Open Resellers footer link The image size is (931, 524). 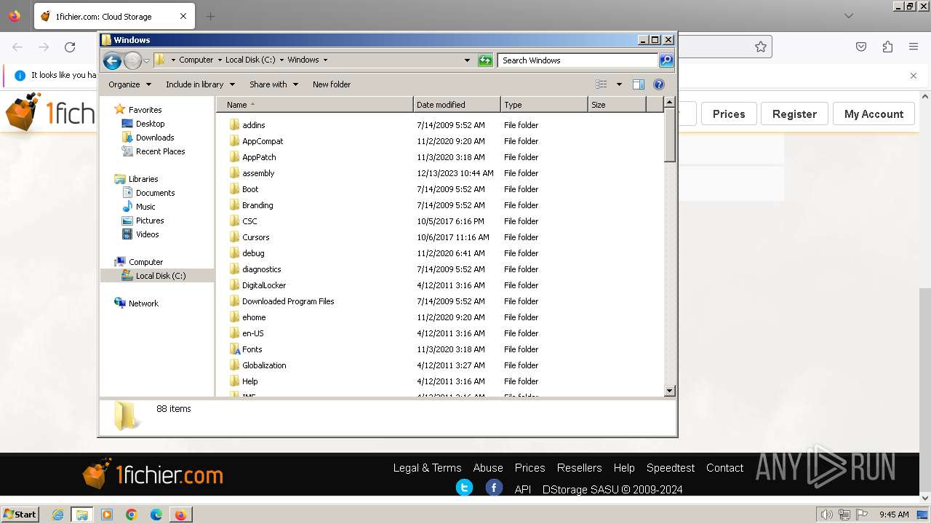579,468
